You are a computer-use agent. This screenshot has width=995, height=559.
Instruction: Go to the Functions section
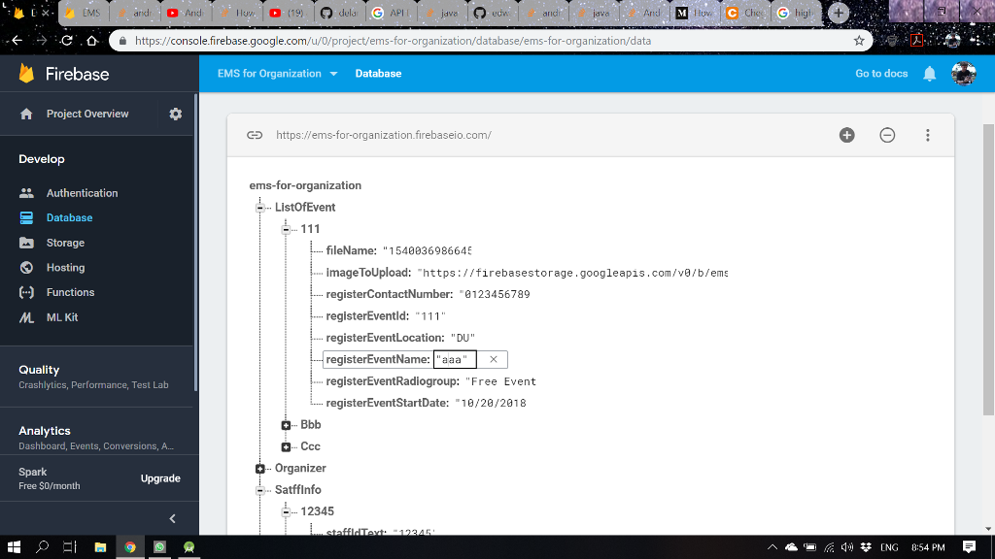(72, 292)
